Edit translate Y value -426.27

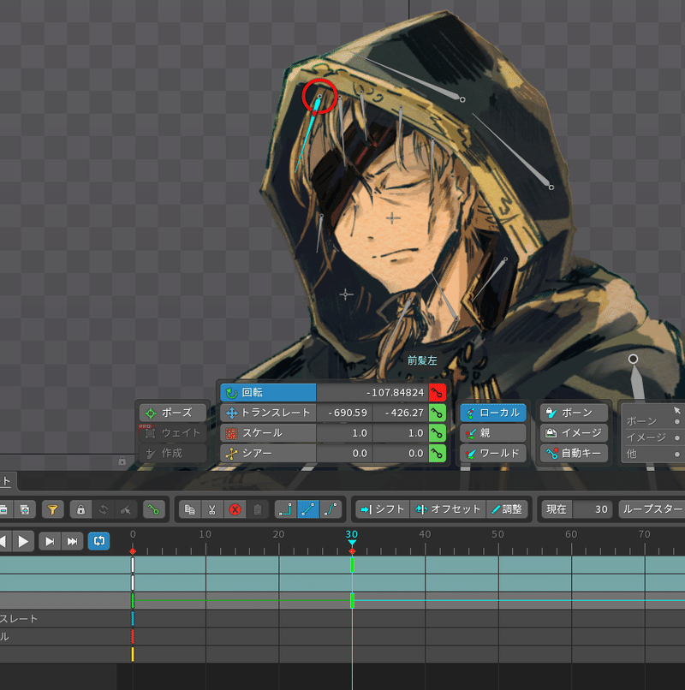[401, 413]
